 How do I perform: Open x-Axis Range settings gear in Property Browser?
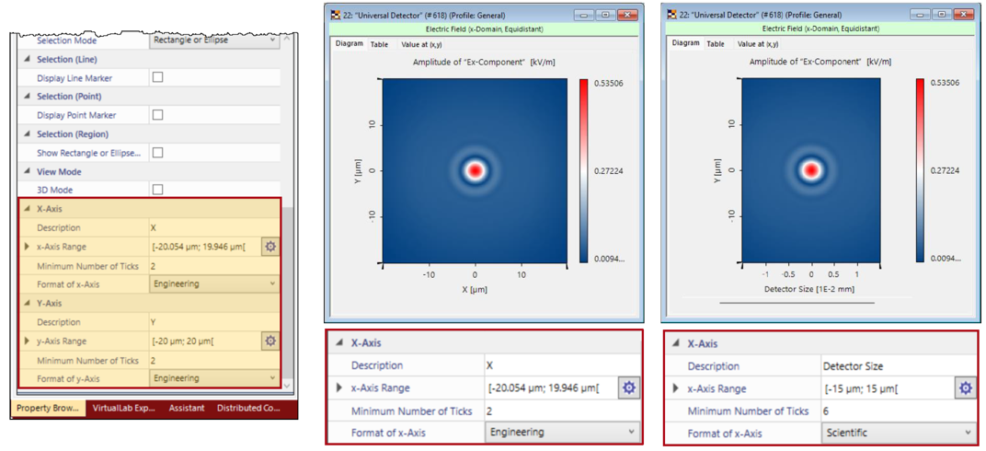pyautogui.click(x=270, y=247)
